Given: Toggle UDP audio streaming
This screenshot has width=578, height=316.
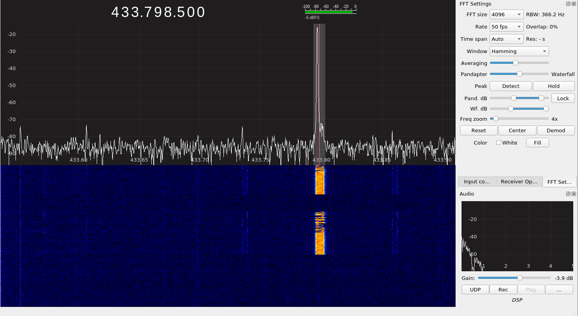Looking at the screenshot, I should (x=475, y=289).
